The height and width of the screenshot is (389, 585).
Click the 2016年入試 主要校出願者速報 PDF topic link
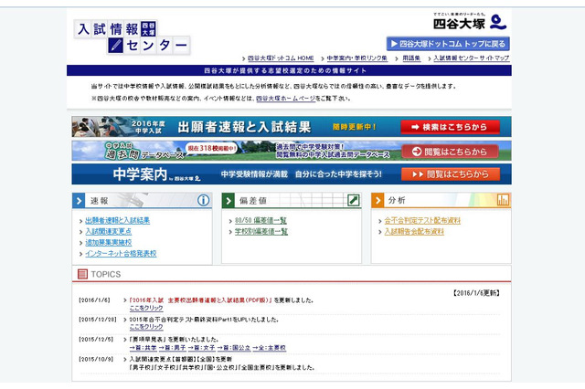(201, 300)
